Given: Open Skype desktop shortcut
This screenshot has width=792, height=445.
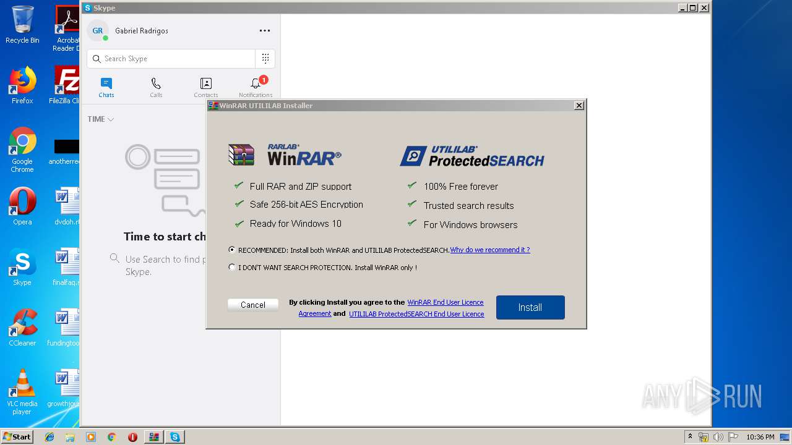Looking at the screenshot, I should [x=22, y=267].
